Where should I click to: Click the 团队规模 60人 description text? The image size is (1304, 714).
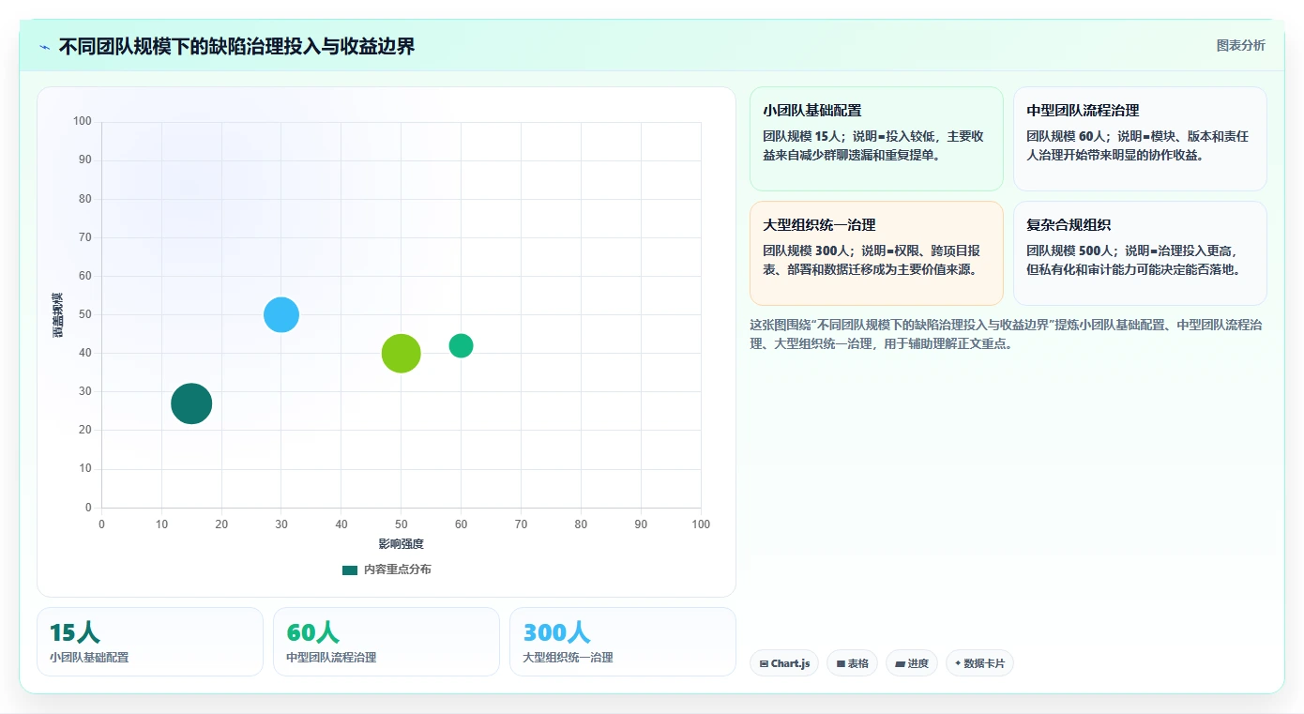pyautogui.click(x=1137, y=145)
